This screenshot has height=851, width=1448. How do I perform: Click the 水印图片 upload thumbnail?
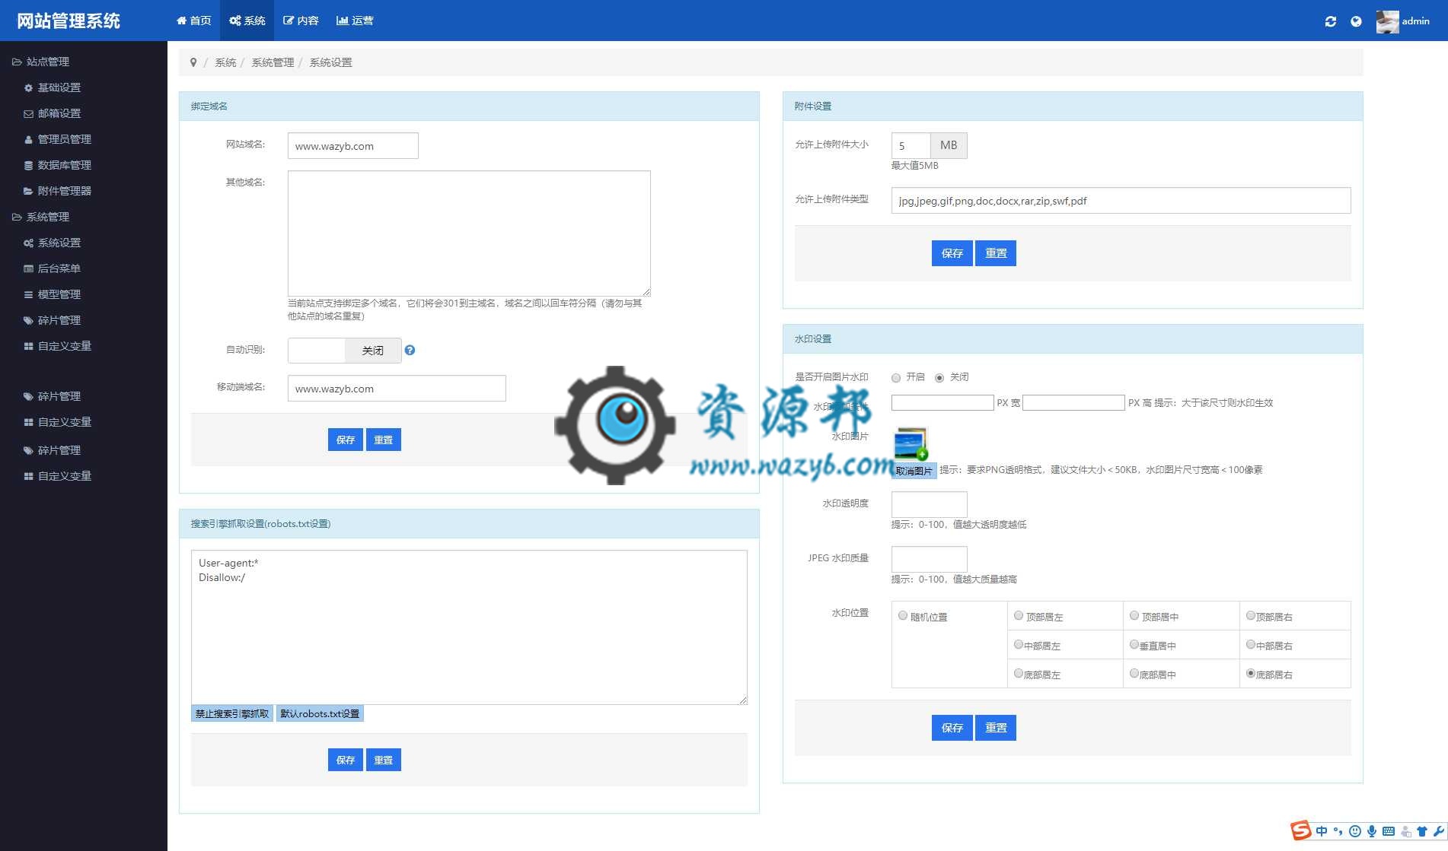(x=911, y=444)
